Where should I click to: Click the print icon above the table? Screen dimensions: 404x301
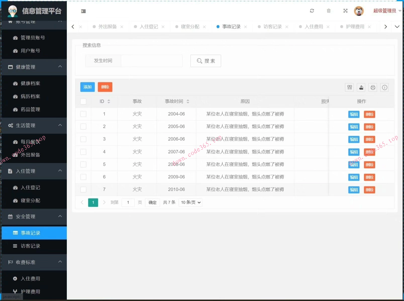click(373, 87)
